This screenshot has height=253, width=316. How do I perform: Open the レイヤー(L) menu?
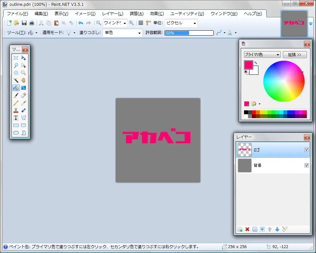[x=113, y=14]
